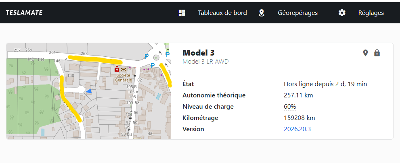Image resolution: width=400 pixels, height=163 pixels.
Task: Click the red pharmacy icon on map
Action: [x=117, y=69]
